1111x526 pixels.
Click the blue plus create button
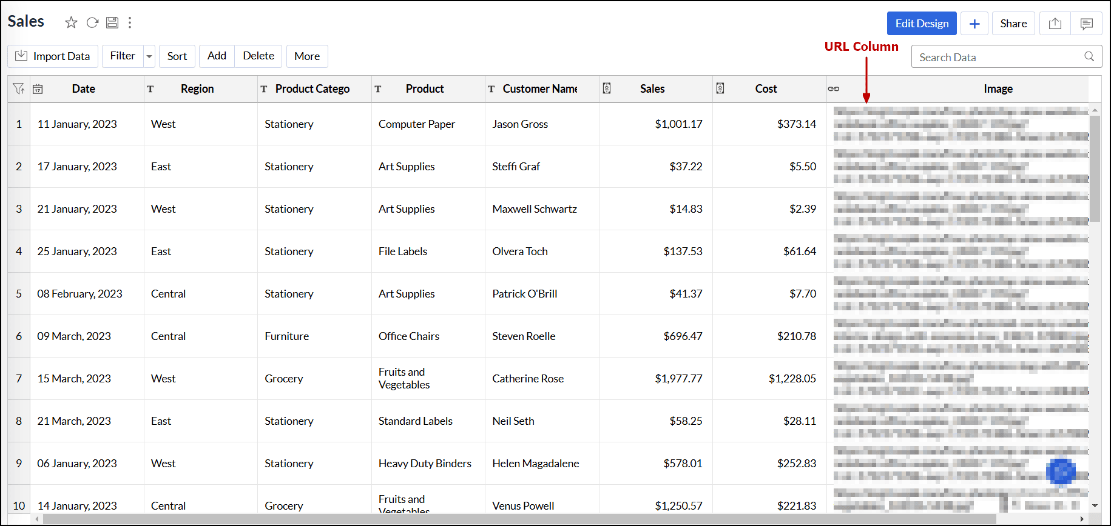pyautogui.click(x=974, y=24)
